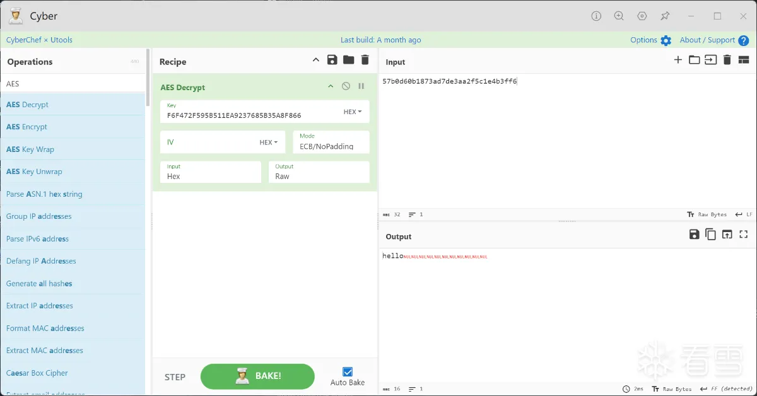Change the output character encoding Raw Bytes
Image resolution: width=757 pixels, height=396 pixels.
tap(671, 389)
